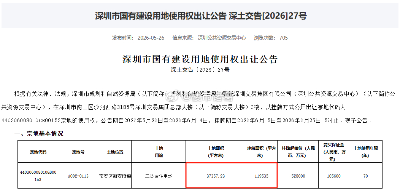
Task: Click the 土地位置 column header
Action: 115,152
